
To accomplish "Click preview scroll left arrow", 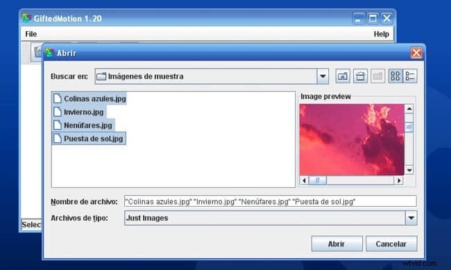I will [x=304, y=180].
